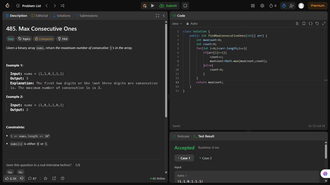Click the problem title 'Max Consecutive Ones'

pos(48,29)
